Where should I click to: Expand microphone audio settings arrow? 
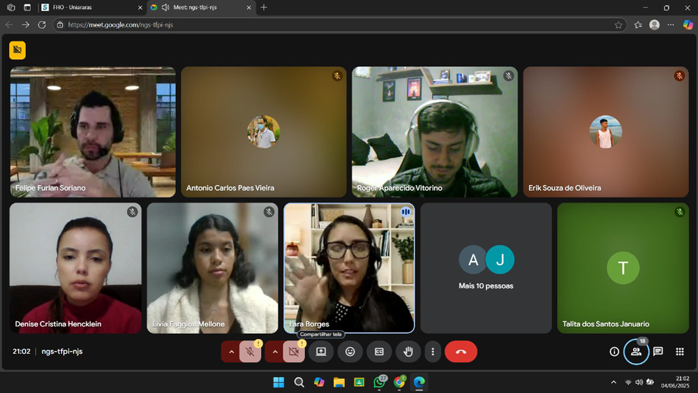coord(231,352)
